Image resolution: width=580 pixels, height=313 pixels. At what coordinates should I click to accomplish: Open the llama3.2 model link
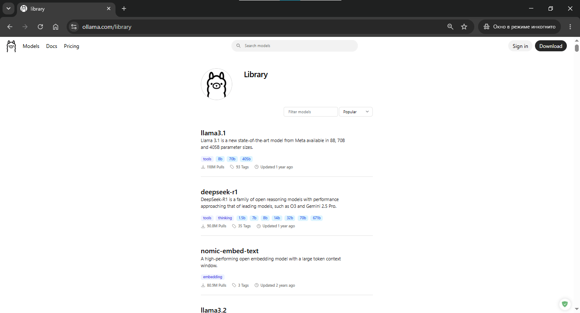point(214,310)
